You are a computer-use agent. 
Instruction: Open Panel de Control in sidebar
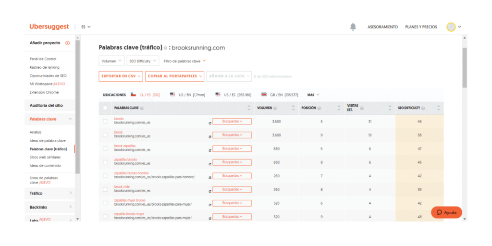pos(43,59)
